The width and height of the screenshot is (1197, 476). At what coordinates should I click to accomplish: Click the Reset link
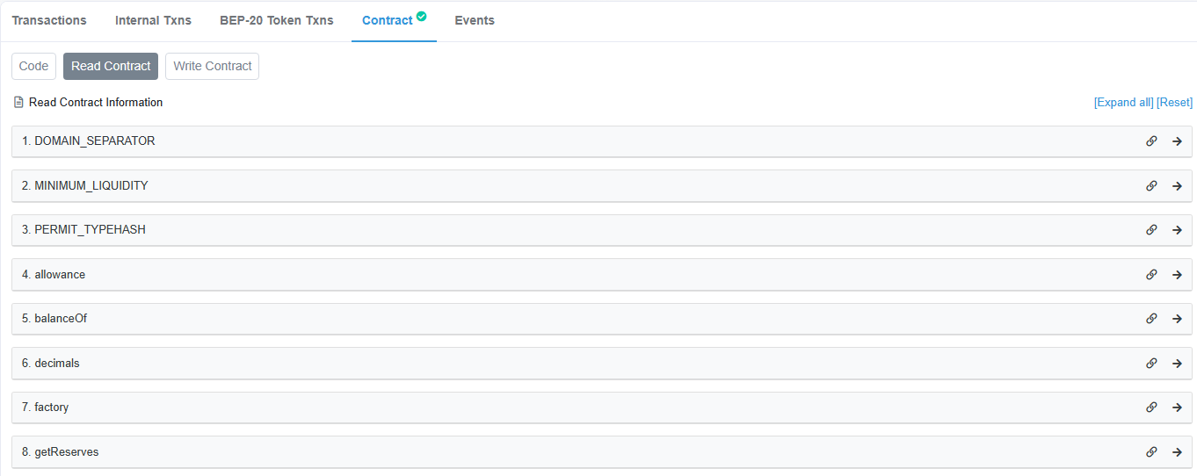[1175, 103]
